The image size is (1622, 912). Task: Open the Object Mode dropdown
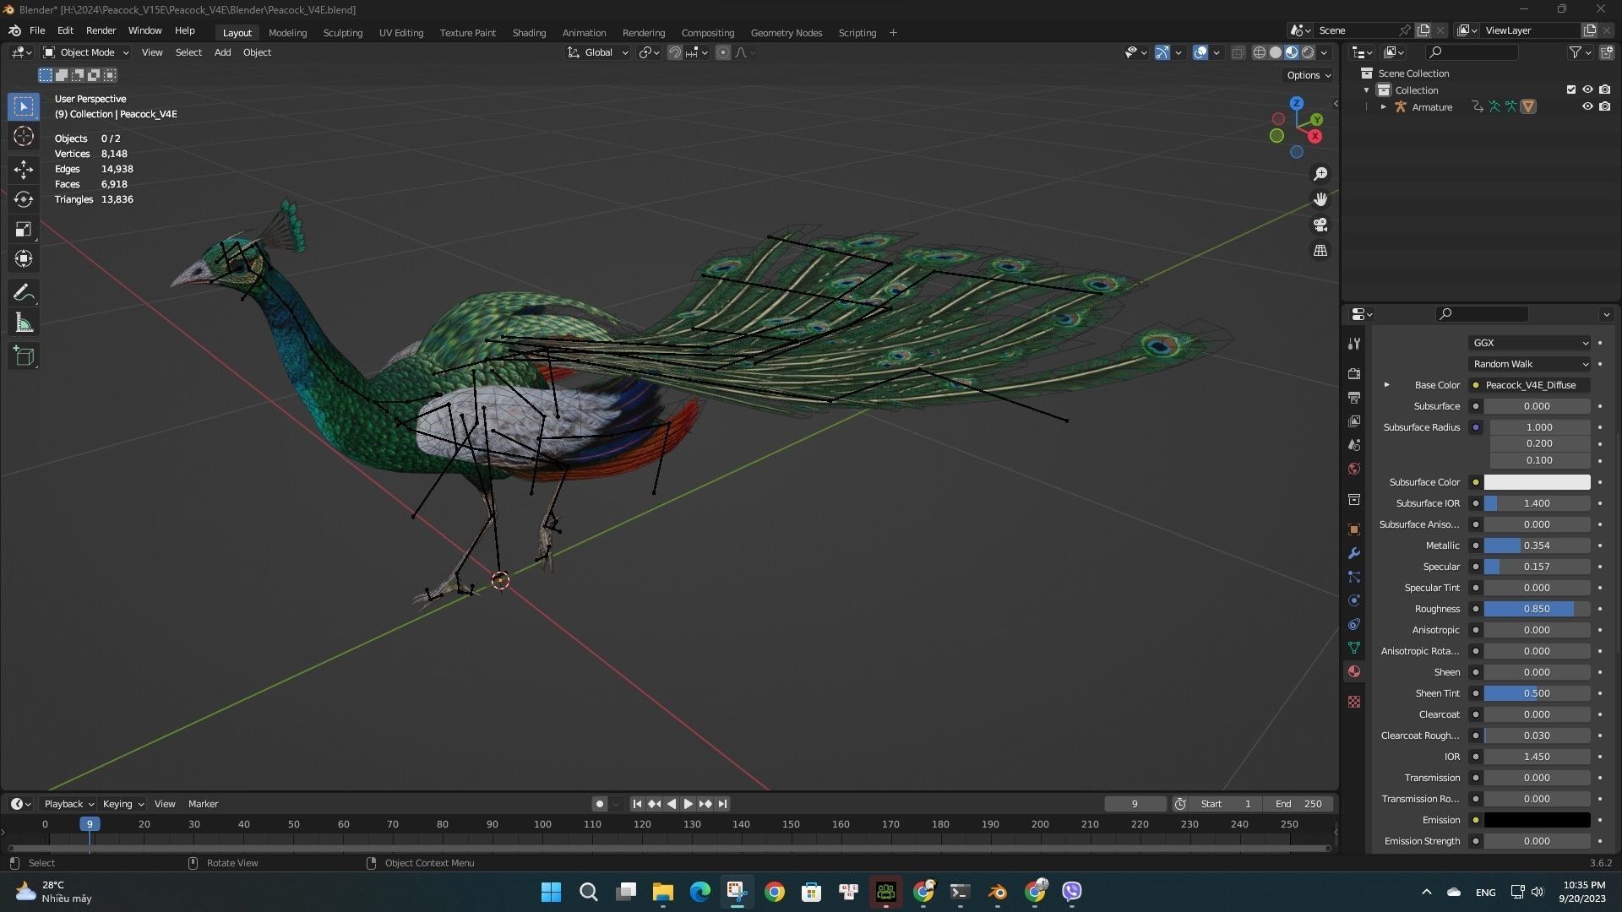pyautogui.click(x=86, y=52)
